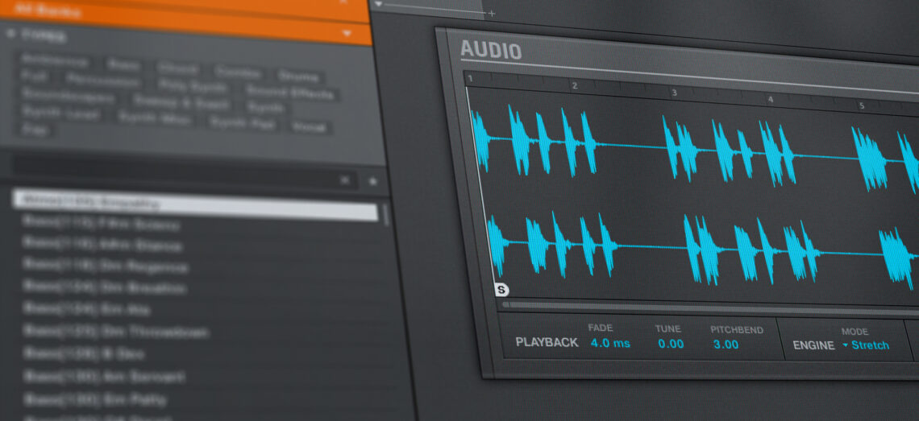Open the engine Mode Stretch dropdown
919x421 pixels.
point(866,345)
